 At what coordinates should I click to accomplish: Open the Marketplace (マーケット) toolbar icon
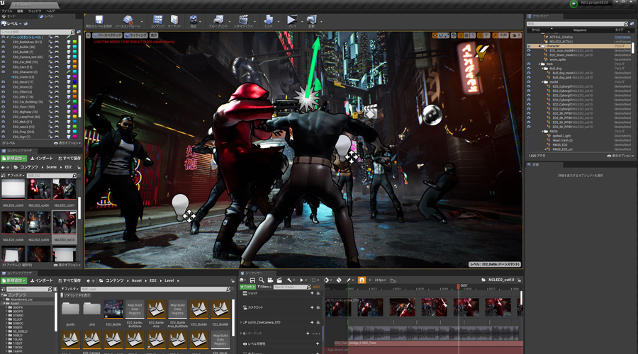point(174,21)
